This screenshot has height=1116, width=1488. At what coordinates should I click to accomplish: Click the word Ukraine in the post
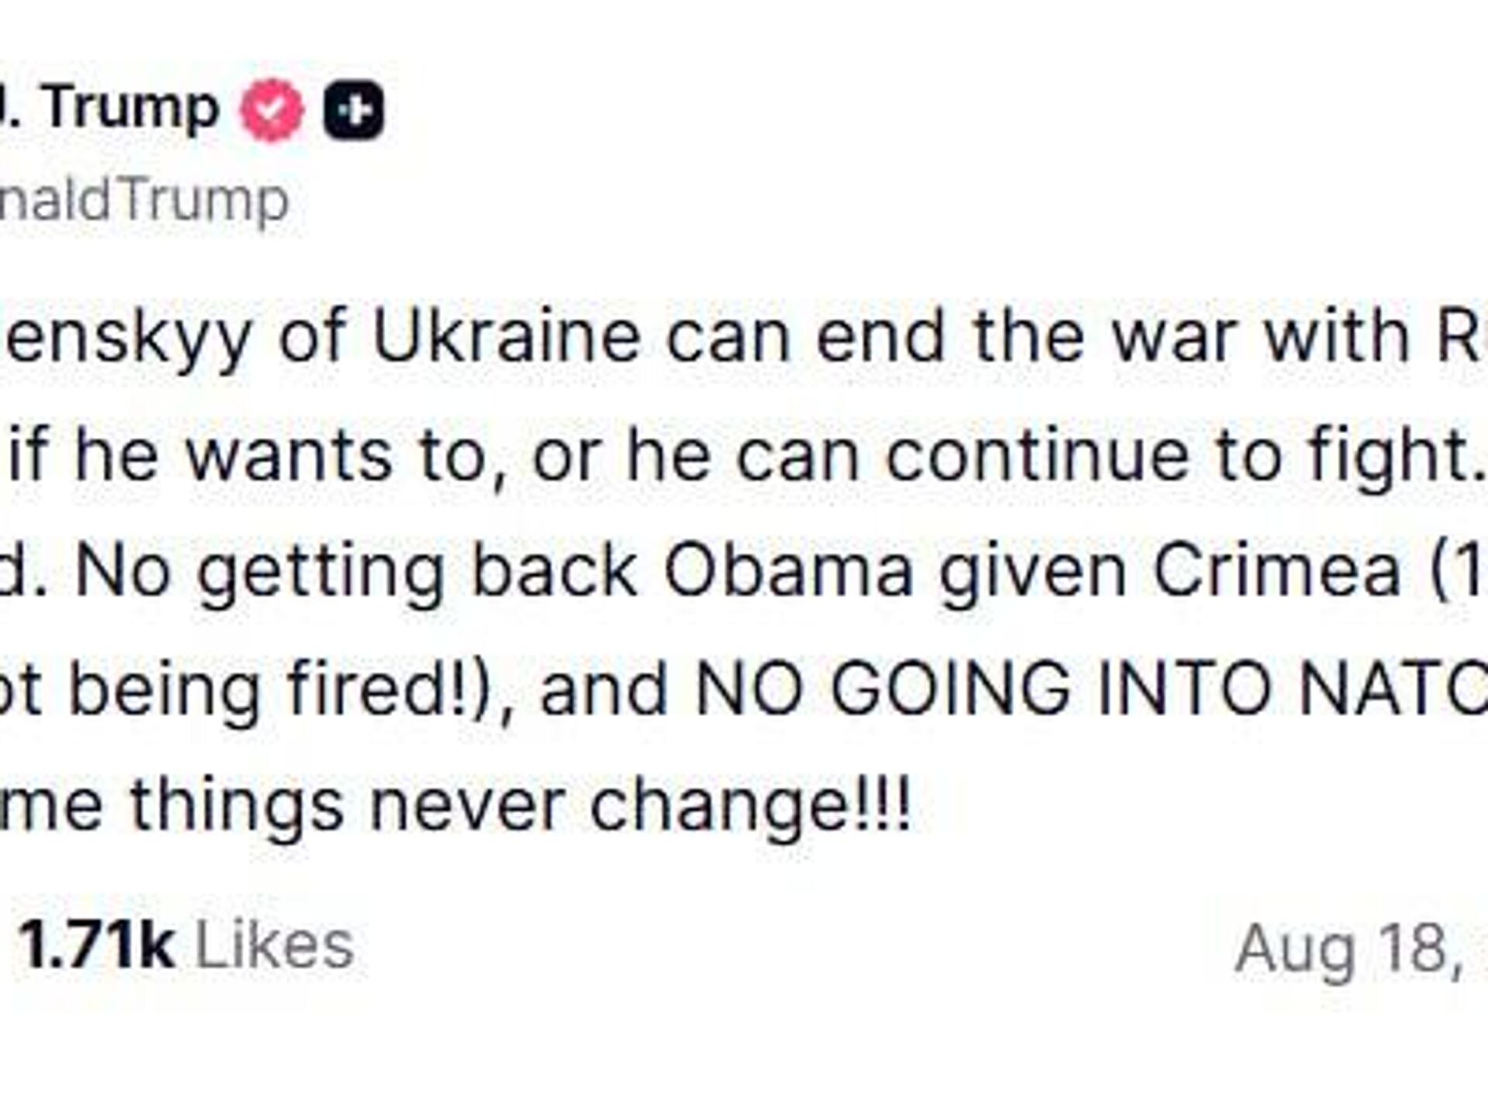pyautogui.click(x=507, y=337)
